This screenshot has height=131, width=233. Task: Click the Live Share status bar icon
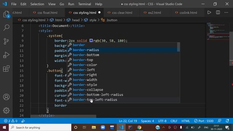pyautogui.click(x=23, y=121)
